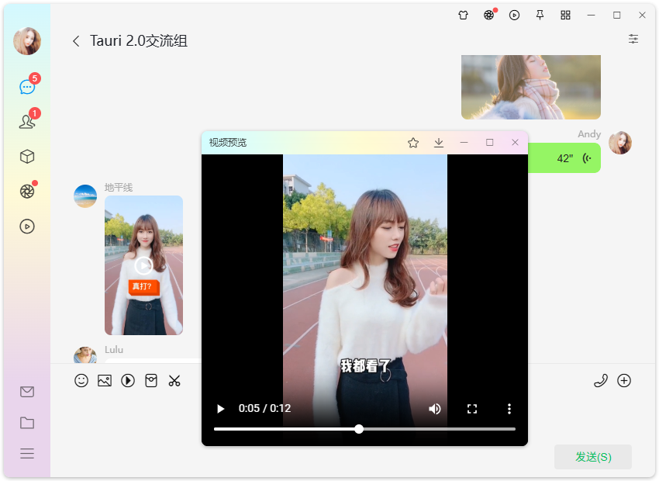Image resolution: width=659 pixels, height=481 pixels.
Task: Open chat settings via sliders icon
Action: coord(633,39)
